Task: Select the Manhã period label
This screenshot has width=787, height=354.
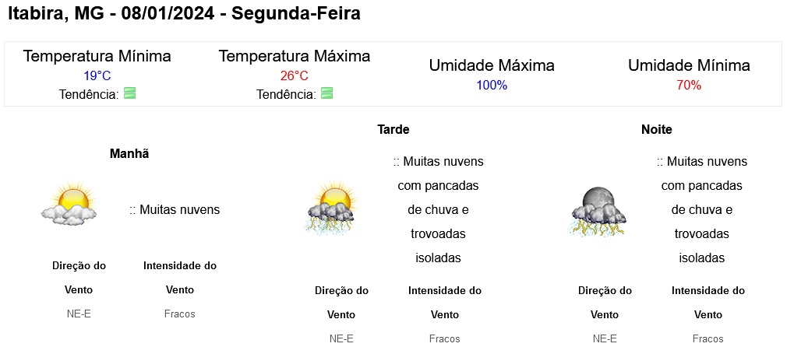Action: [129, 153]
